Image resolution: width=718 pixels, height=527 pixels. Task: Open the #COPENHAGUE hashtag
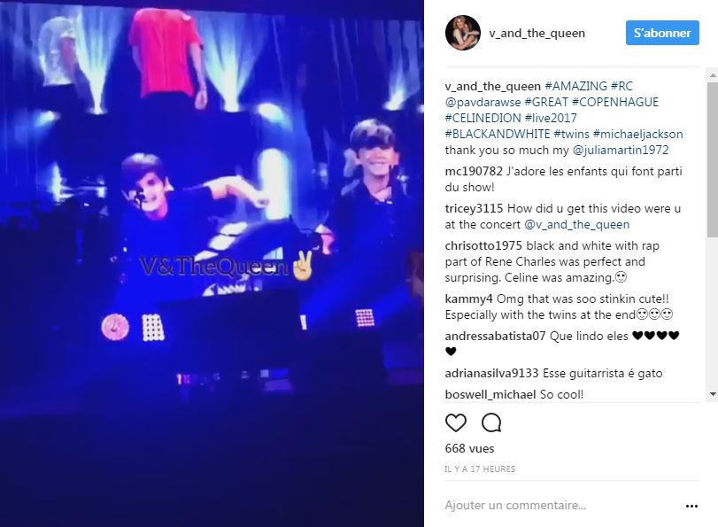coord(615,102)
